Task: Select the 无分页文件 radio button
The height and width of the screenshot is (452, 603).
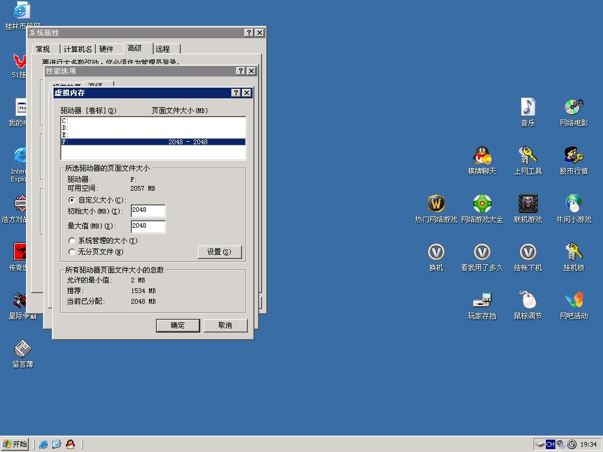Action: pyautogui.click(x=72, y=252)
